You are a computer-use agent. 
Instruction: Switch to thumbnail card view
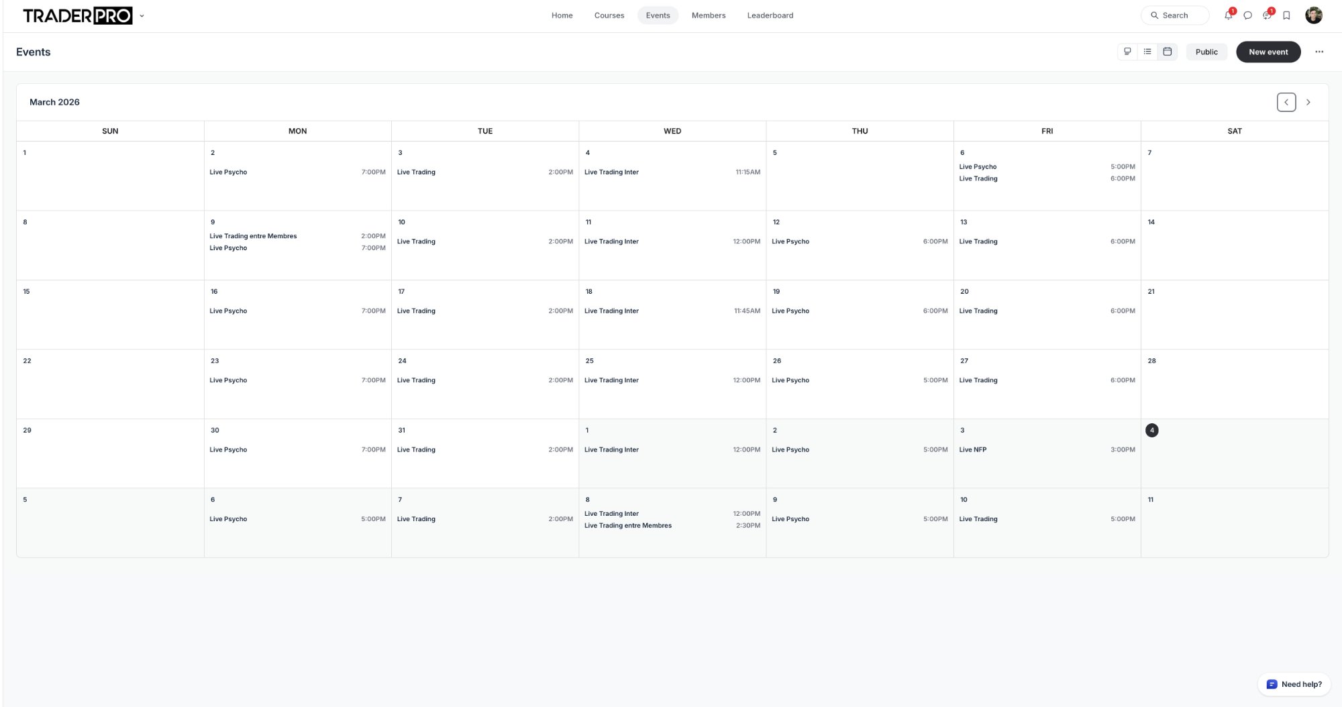click(1127, 52)
